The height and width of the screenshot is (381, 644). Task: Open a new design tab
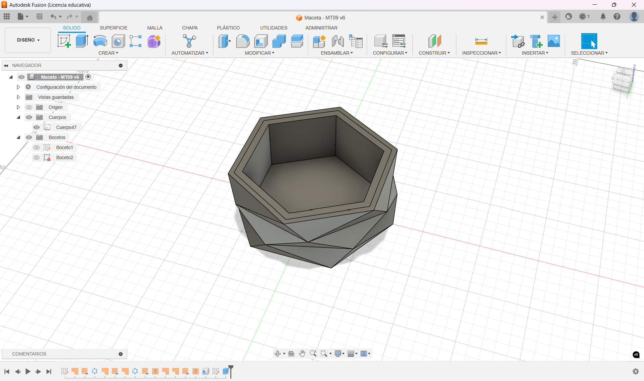554,17
